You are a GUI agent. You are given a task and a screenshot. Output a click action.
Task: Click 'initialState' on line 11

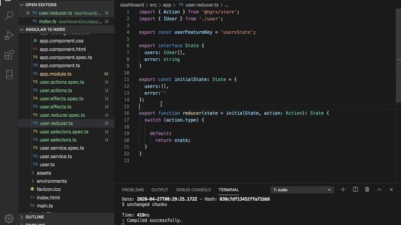pyautogui.click(x=190, y=79)
